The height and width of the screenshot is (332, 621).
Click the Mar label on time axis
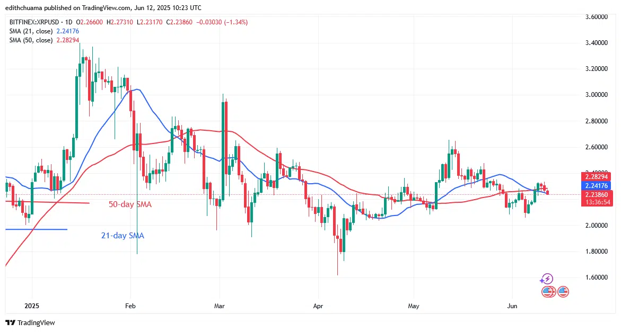(219, 306)
